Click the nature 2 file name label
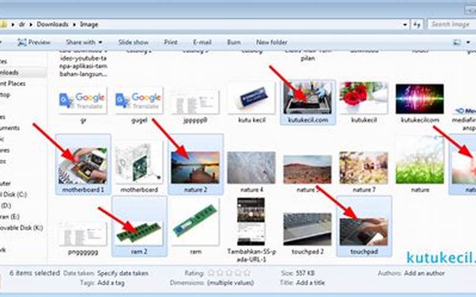The width and height of the screenshot is (476, 297). point(196,190)
